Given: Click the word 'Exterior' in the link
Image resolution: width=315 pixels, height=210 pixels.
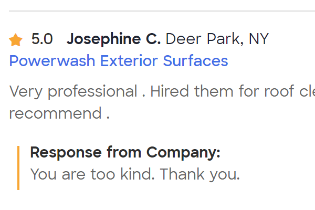Looking at the screenshot, I should [129, 61].
